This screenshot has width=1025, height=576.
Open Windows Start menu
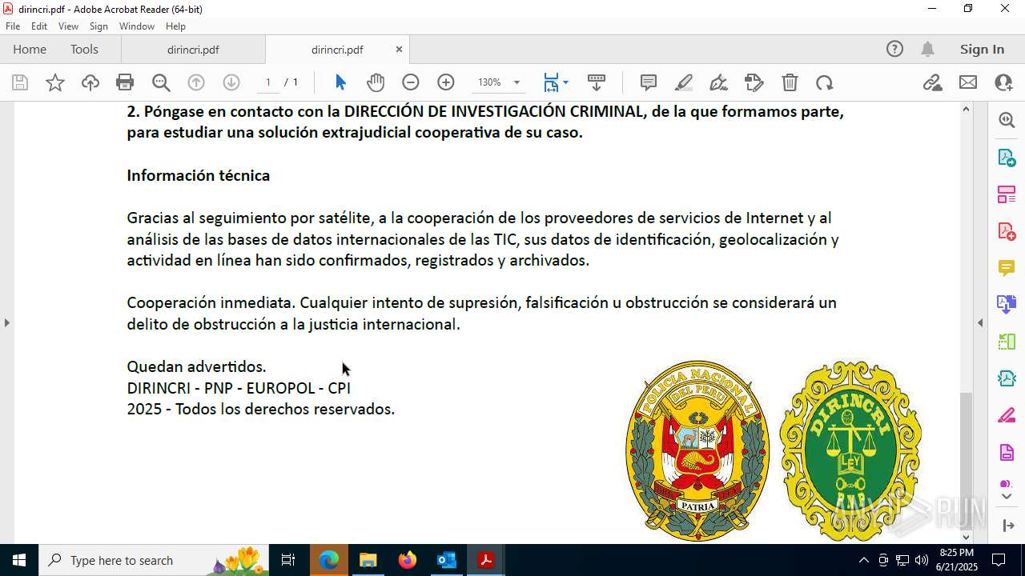[x=19, y=560]
